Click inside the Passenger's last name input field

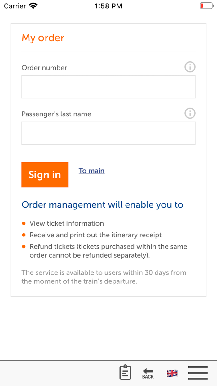108,133
